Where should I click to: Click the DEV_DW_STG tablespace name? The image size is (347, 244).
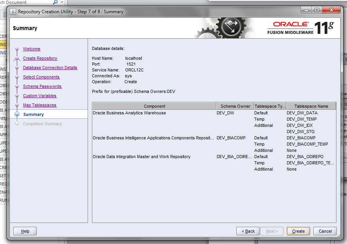tap(300, 132)
